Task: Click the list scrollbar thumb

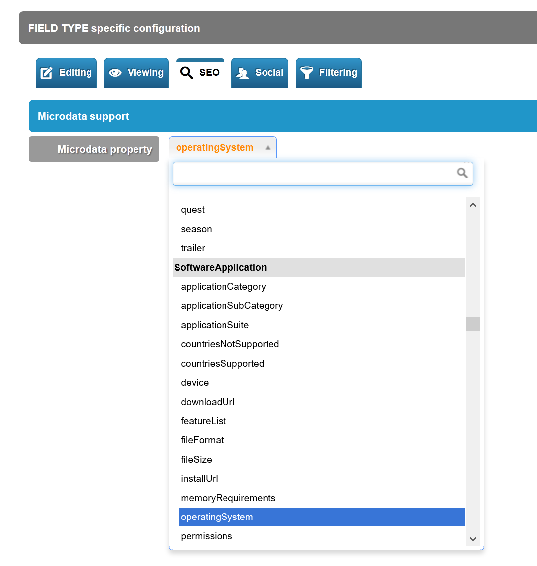Action: [473, 324]
